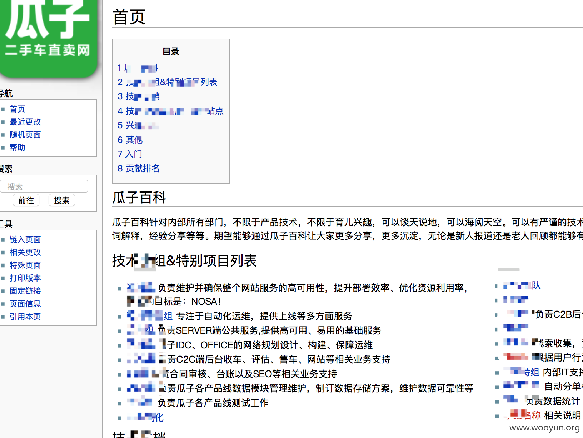Open 链入页面 tool link
This screenshot has width=583, height=438.
tap(25, 239)
